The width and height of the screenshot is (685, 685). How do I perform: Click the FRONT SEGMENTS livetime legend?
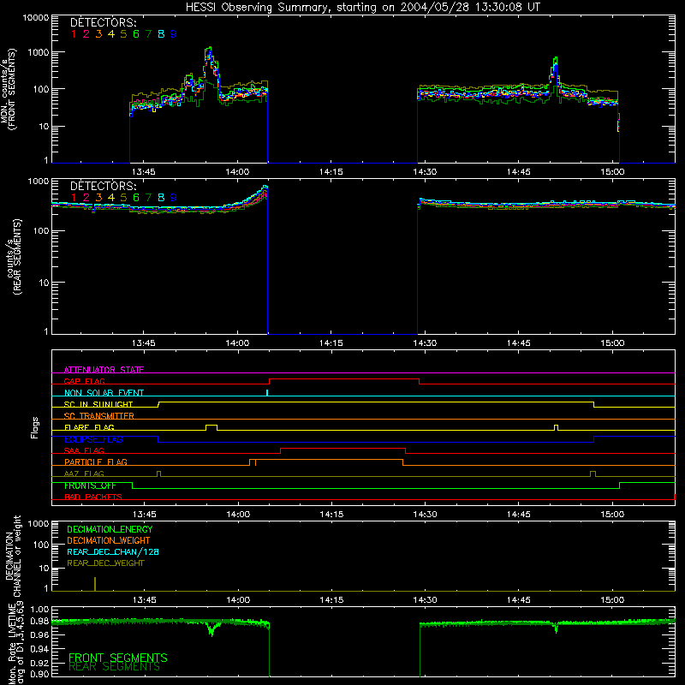118,658
